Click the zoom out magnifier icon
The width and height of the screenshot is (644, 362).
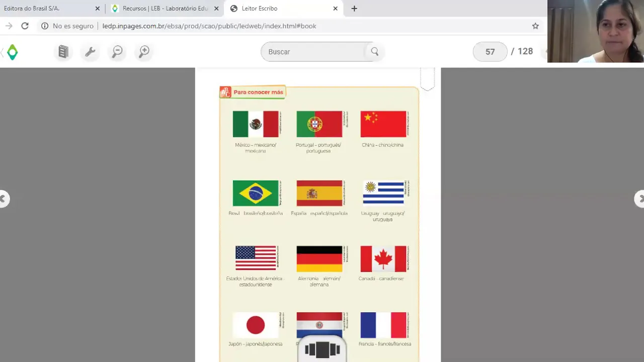(x=117, y=51)
